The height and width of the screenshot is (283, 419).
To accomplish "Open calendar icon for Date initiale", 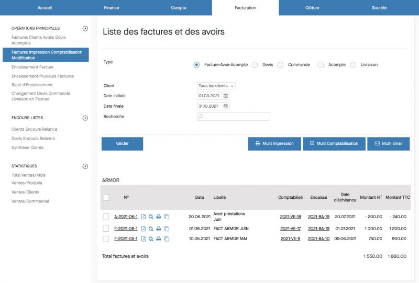I will (x=226, y=96).
